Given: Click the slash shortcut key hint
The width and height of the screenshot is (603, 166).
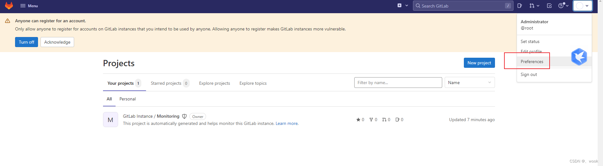Looking at the screenshot, I should point(508,6).
